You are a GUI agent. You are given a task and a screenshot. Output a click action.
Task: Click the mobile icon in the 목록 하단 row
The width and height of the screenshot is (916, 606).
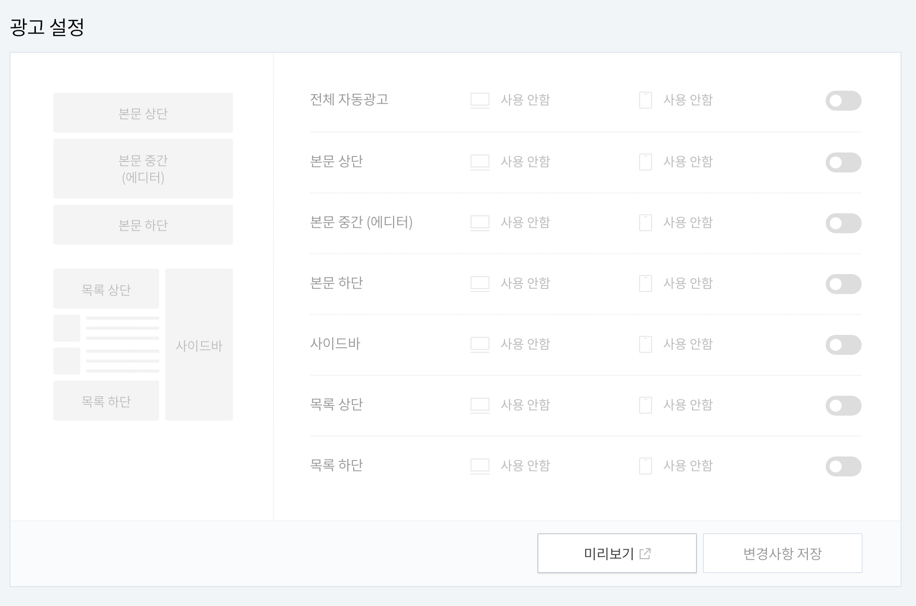(645, 465)
